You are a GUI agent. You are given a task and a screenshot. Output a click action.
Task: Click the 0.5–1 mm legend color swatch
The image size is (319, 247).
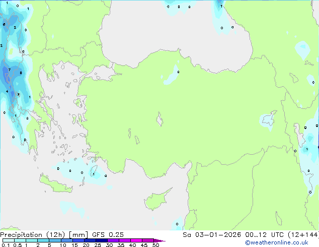point(20,240)
